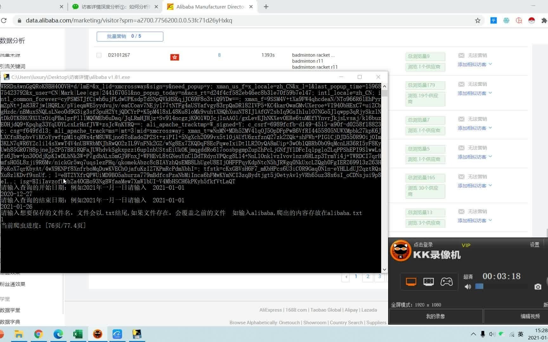
Task: Click the 总浏览量165 tag
Action: click(x=425, y=178)
